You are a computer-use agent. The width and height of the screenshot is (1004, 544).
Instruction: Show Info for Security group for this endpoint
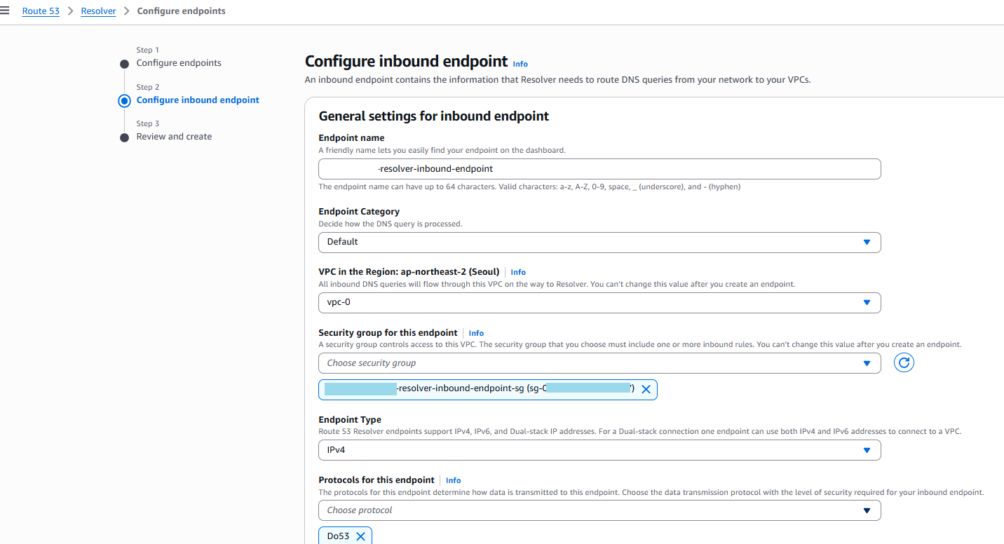(476, 333)
